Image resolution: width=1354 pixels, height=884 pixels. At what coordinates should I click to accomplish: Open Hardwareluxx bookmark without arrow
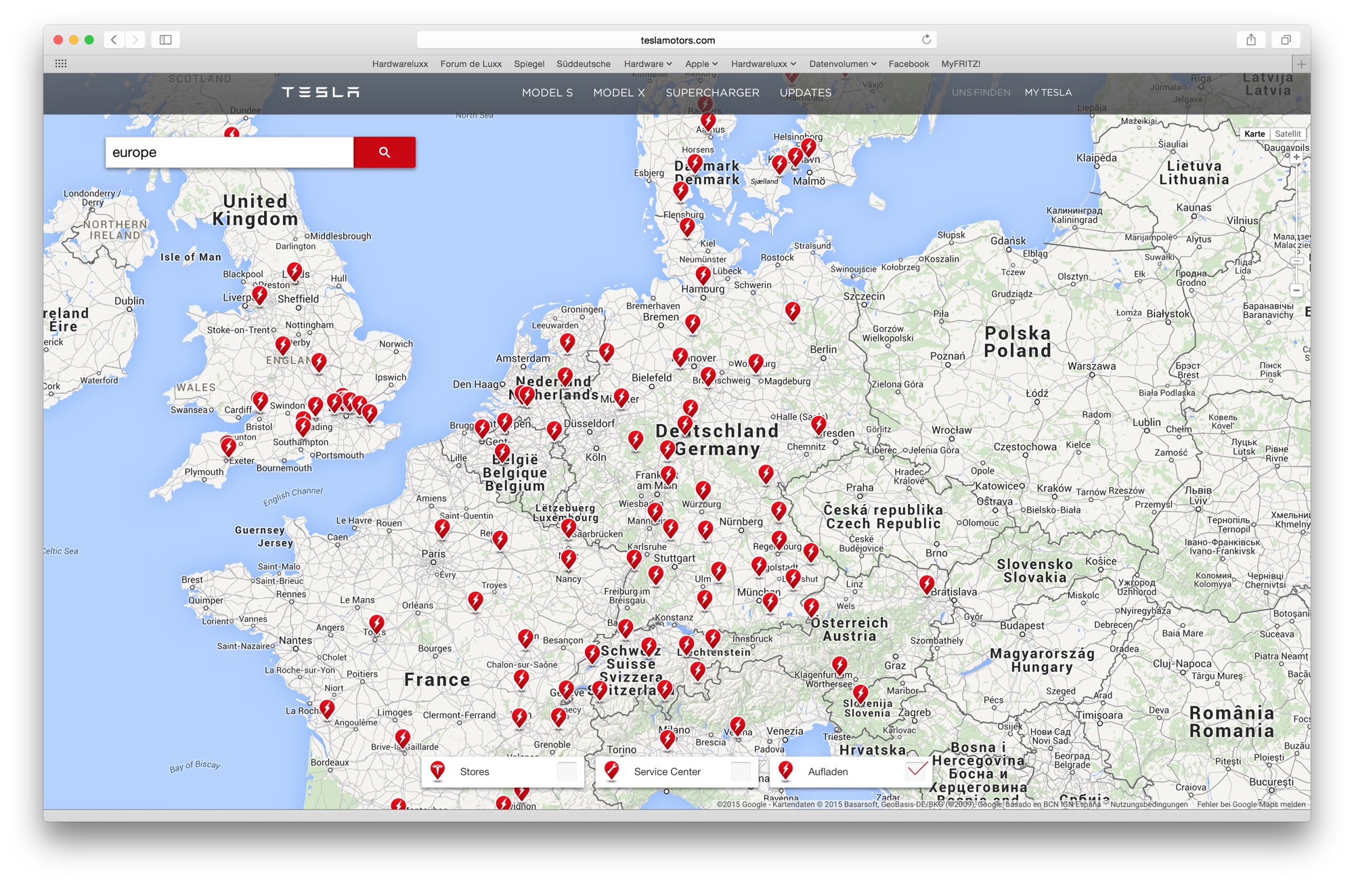click(x=400, y=64)
